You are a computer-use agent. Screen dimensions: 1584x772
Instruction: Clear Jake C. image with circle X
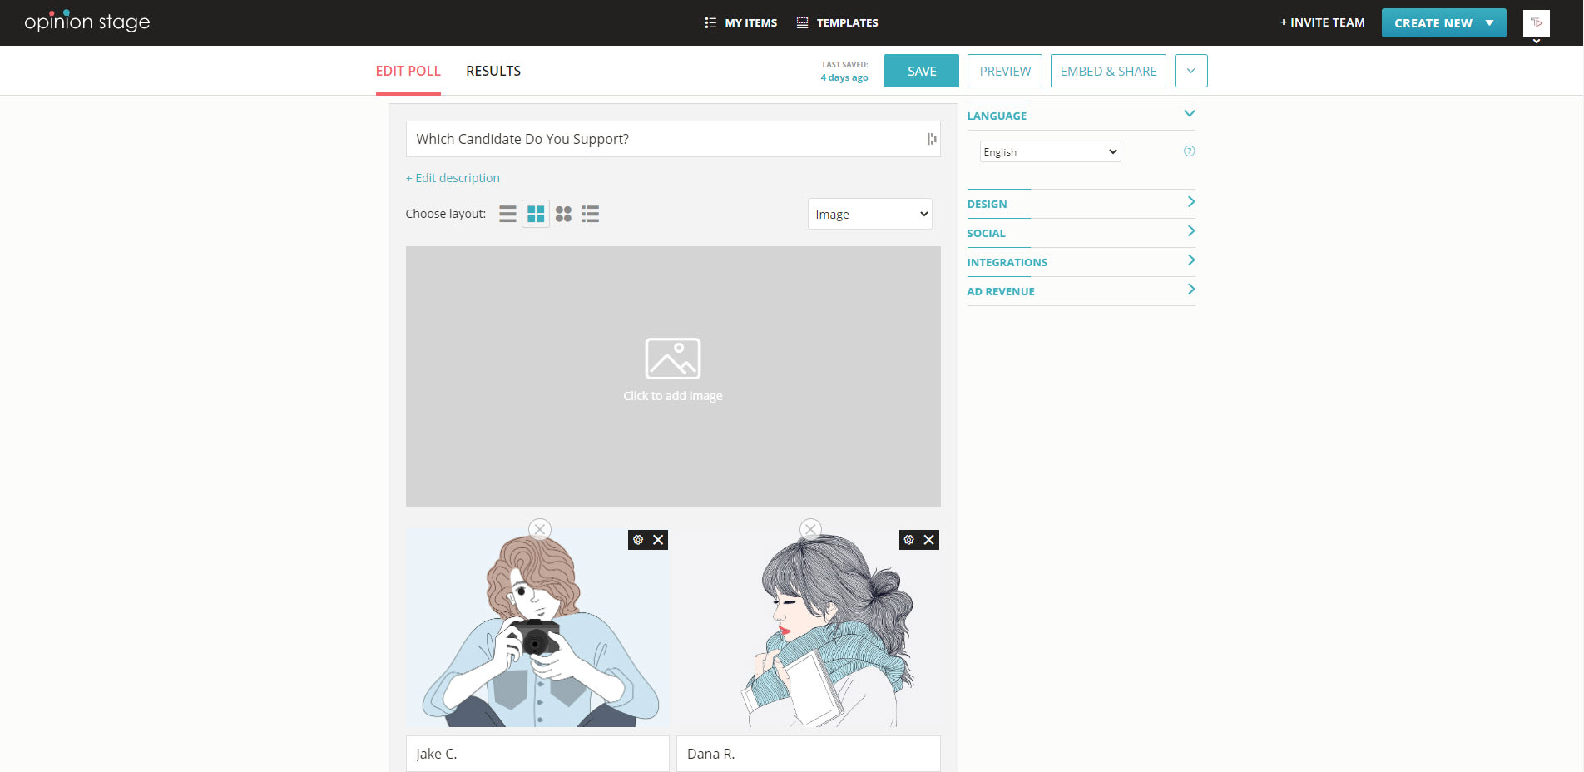[x=540, y=529]
